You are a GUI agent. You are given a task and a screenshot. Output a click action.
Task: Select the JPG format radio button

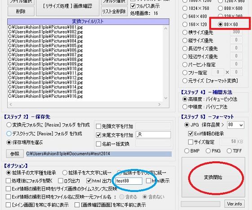[187, 125]
